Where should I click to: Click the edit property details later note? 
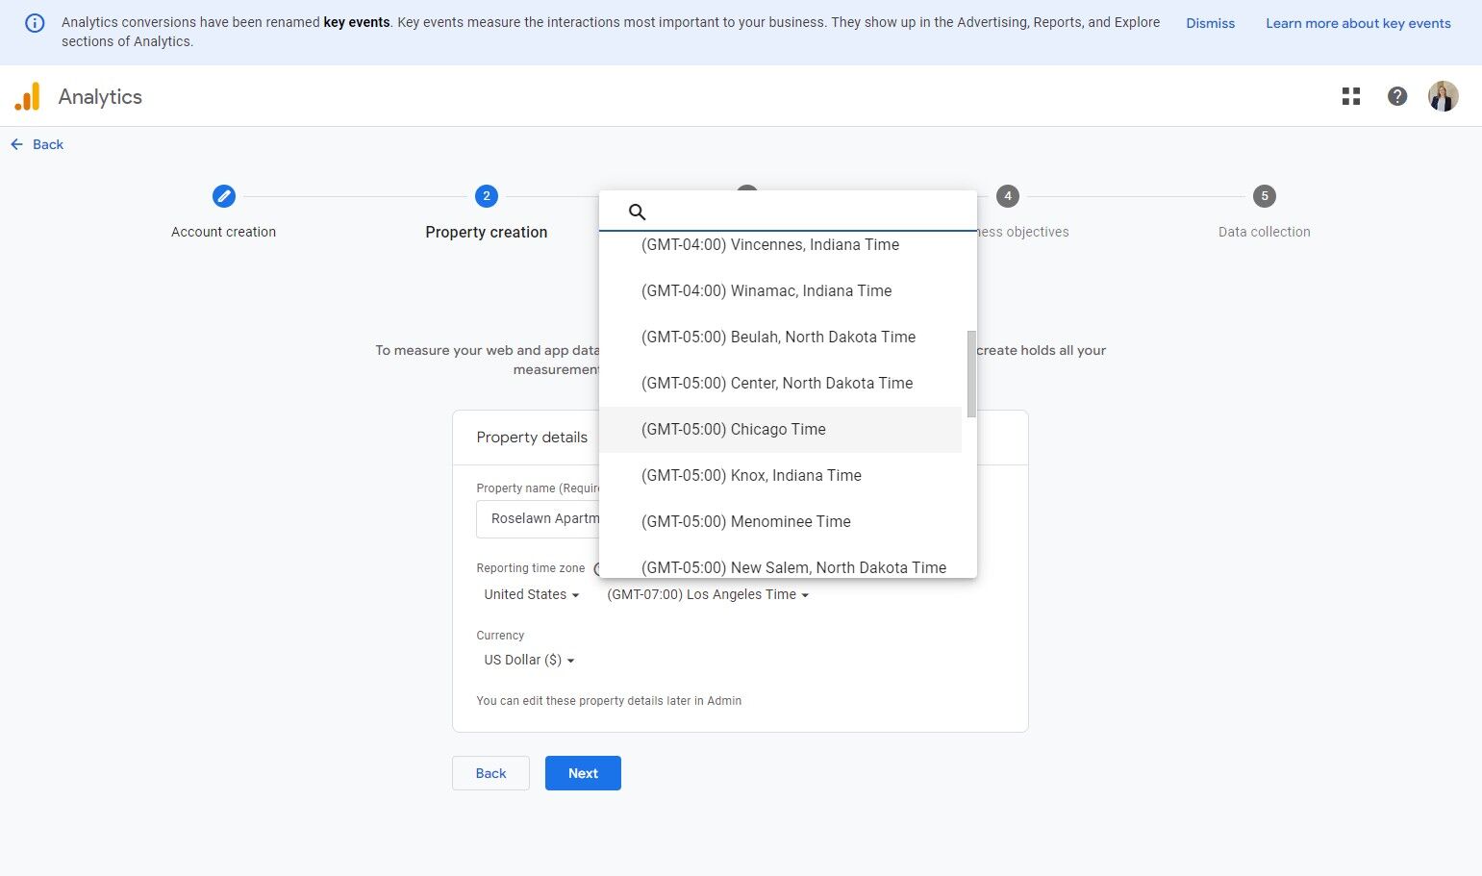609,701
